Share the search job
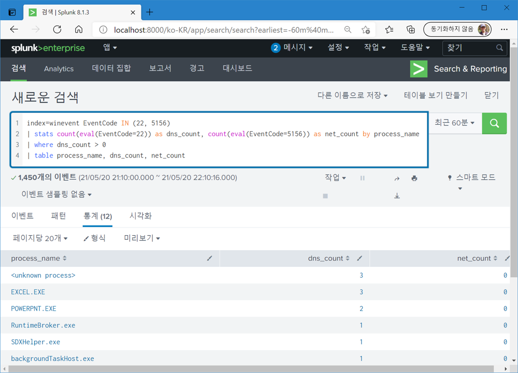Screen dimensions: 518x373 coord(397,178)
